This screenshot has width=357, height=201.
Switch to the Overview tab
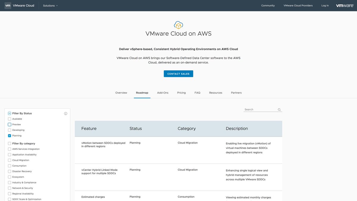tap(121, 93)
